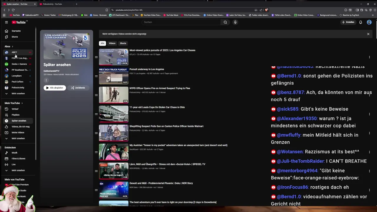Open the Los Angeles Car Chases playlist cover
Viewport: 377px width, 212px height.
click(67, 46)
